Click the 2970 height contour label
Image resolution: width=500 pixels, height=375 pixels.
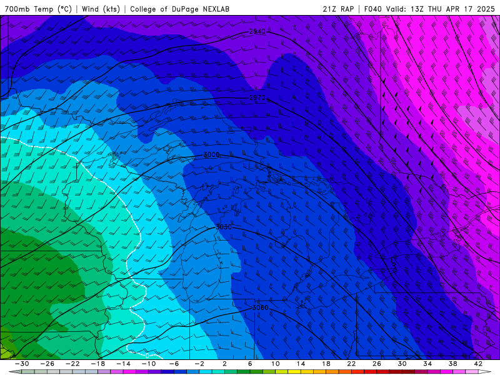click(x=257, y=97)
